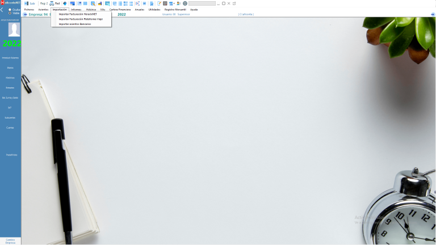Image resolution: width=436 pixels, height=245 pixels.
Task: Open the Ayuda menu
Action: [x=194, y=10]
